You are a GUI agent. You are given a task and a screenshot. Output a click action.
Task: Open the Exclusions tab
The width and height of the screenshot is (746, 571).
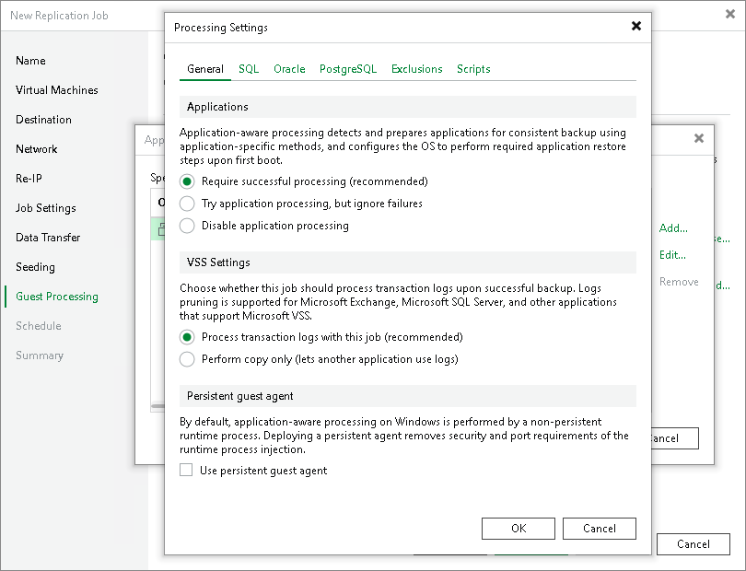coord(416,69)
